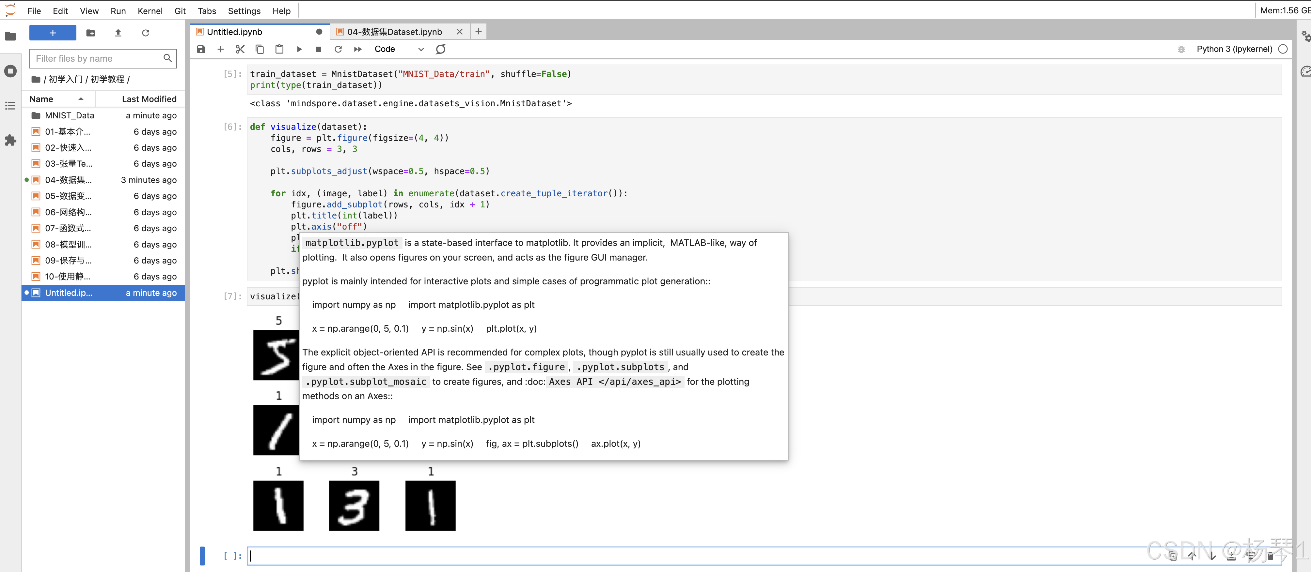The width and height of the screenshot is (1311, 572).
Task: Open the Kernel menu
Action: pyautogui.click(x=150, y=11)
